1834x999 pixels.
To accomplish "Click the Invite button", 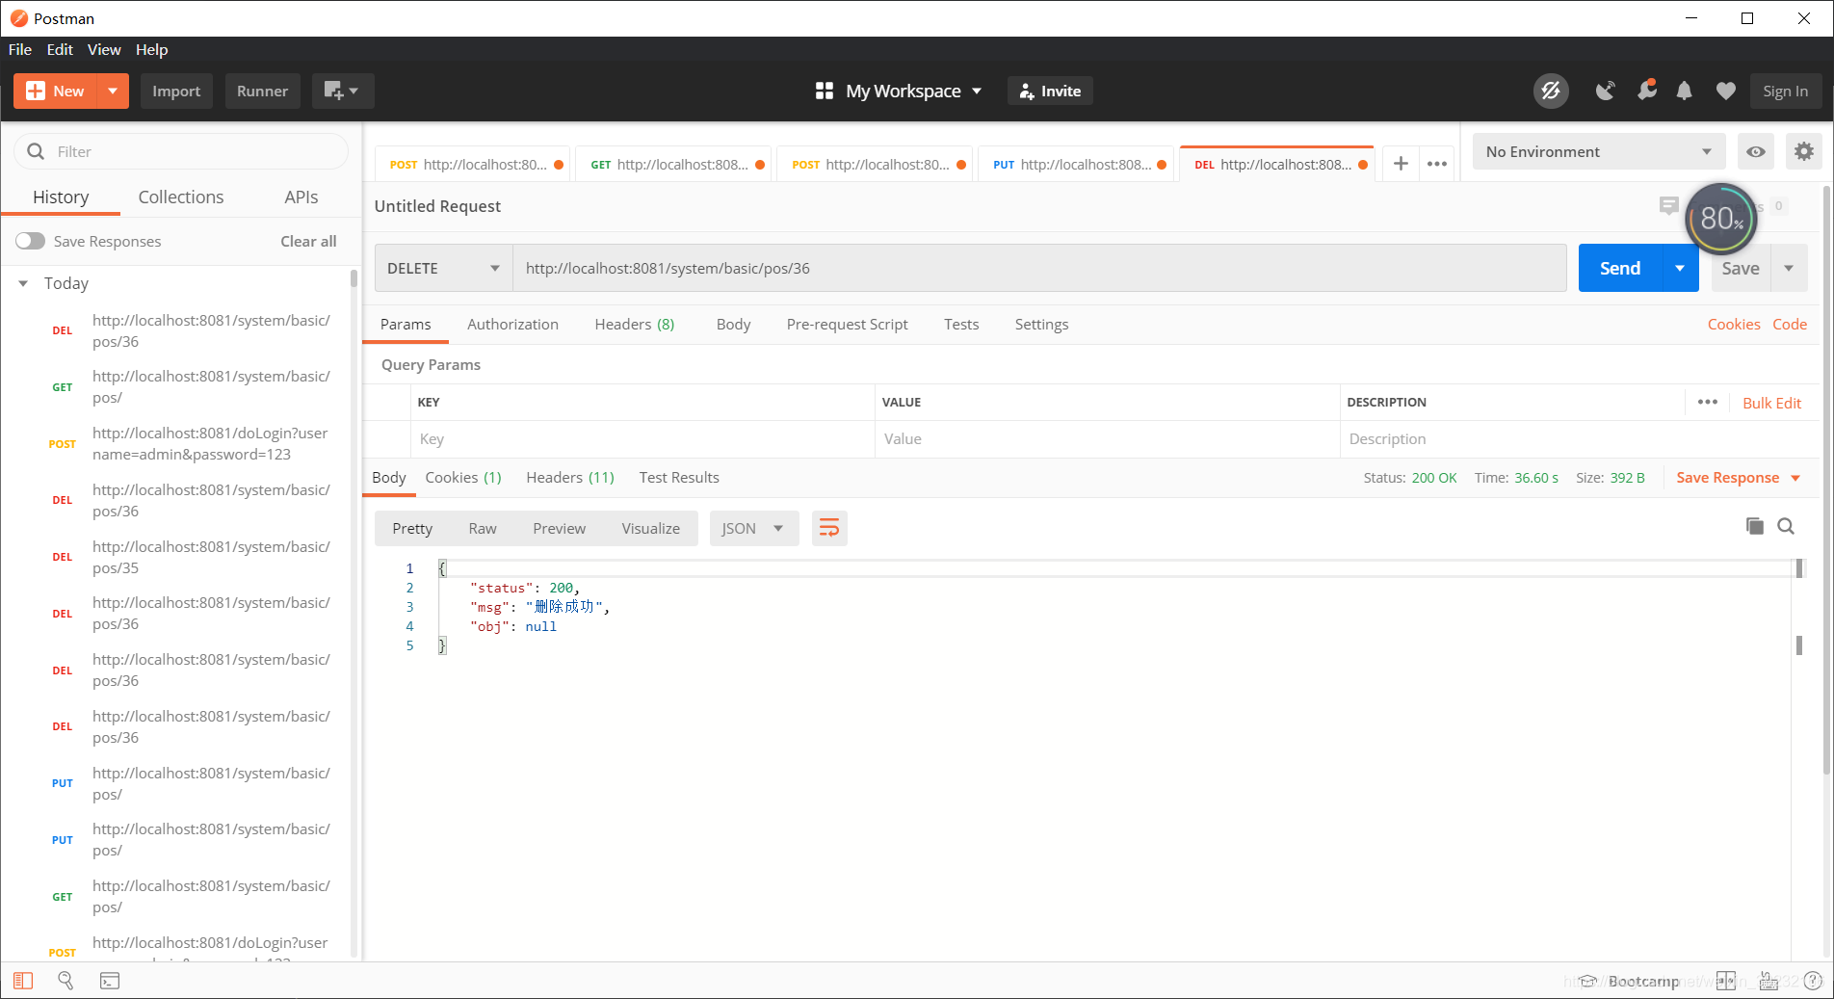I will [x=1050, y=91].
